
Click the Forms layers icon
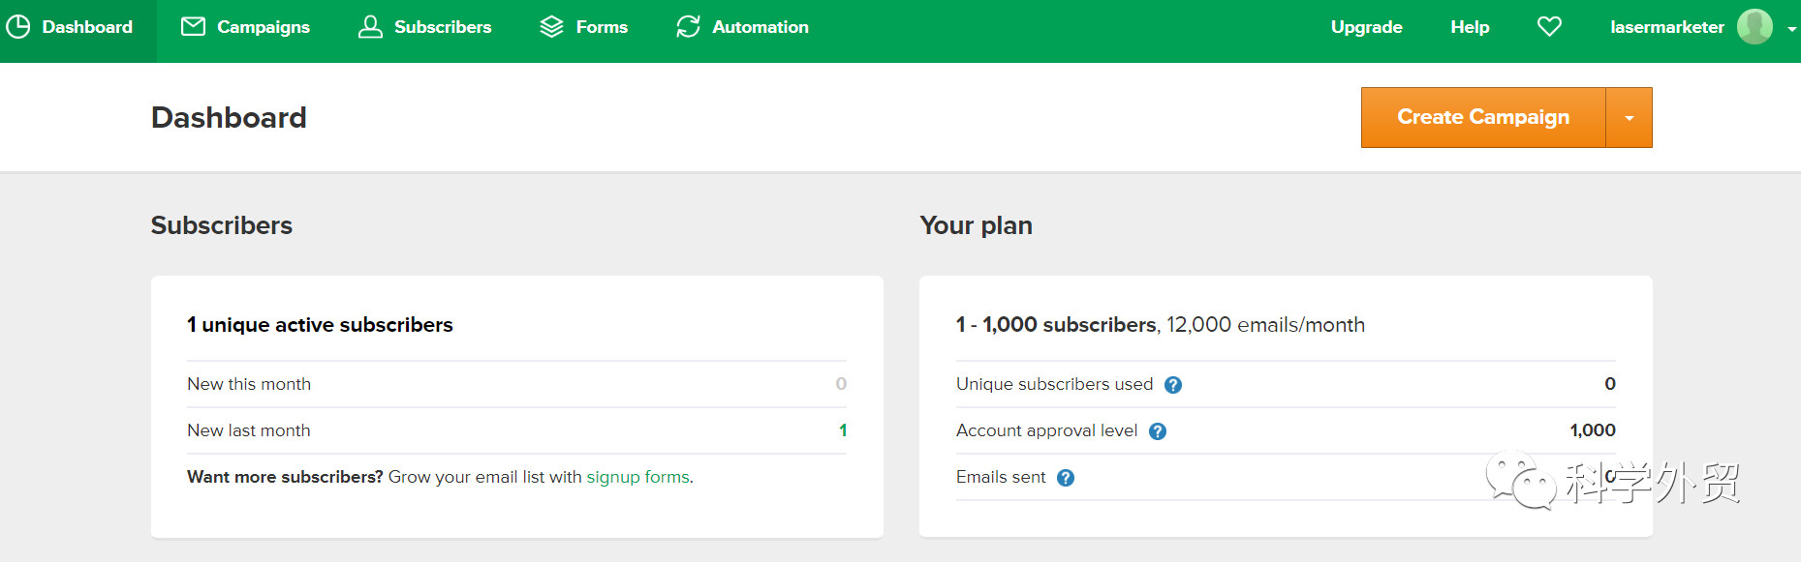[x=551, y=27]
